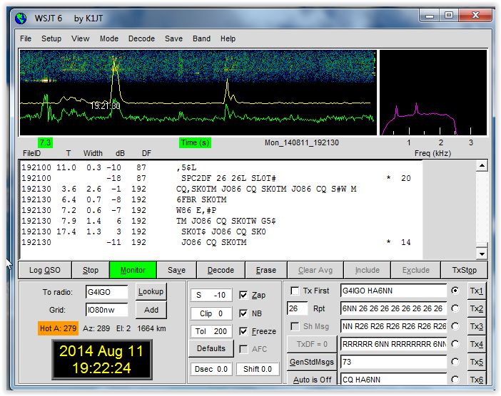Image resolution: width=501 pixels, height=396 pixels.
Task: Click the GenStdMsgs button
Action: point(312,362)
